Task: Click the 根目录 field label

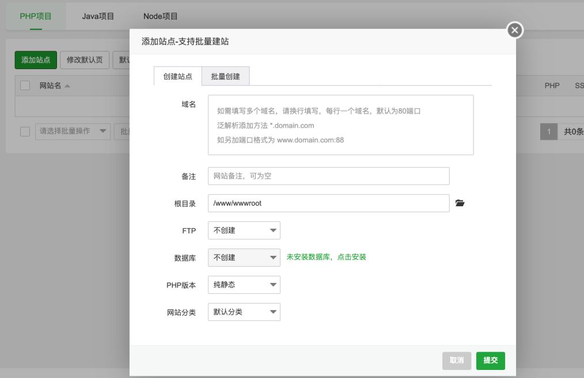Action: point(185,203)
